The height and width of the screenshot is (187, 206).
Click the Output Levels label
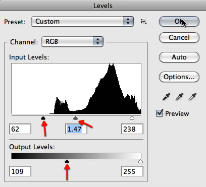[x=32, y=147]
